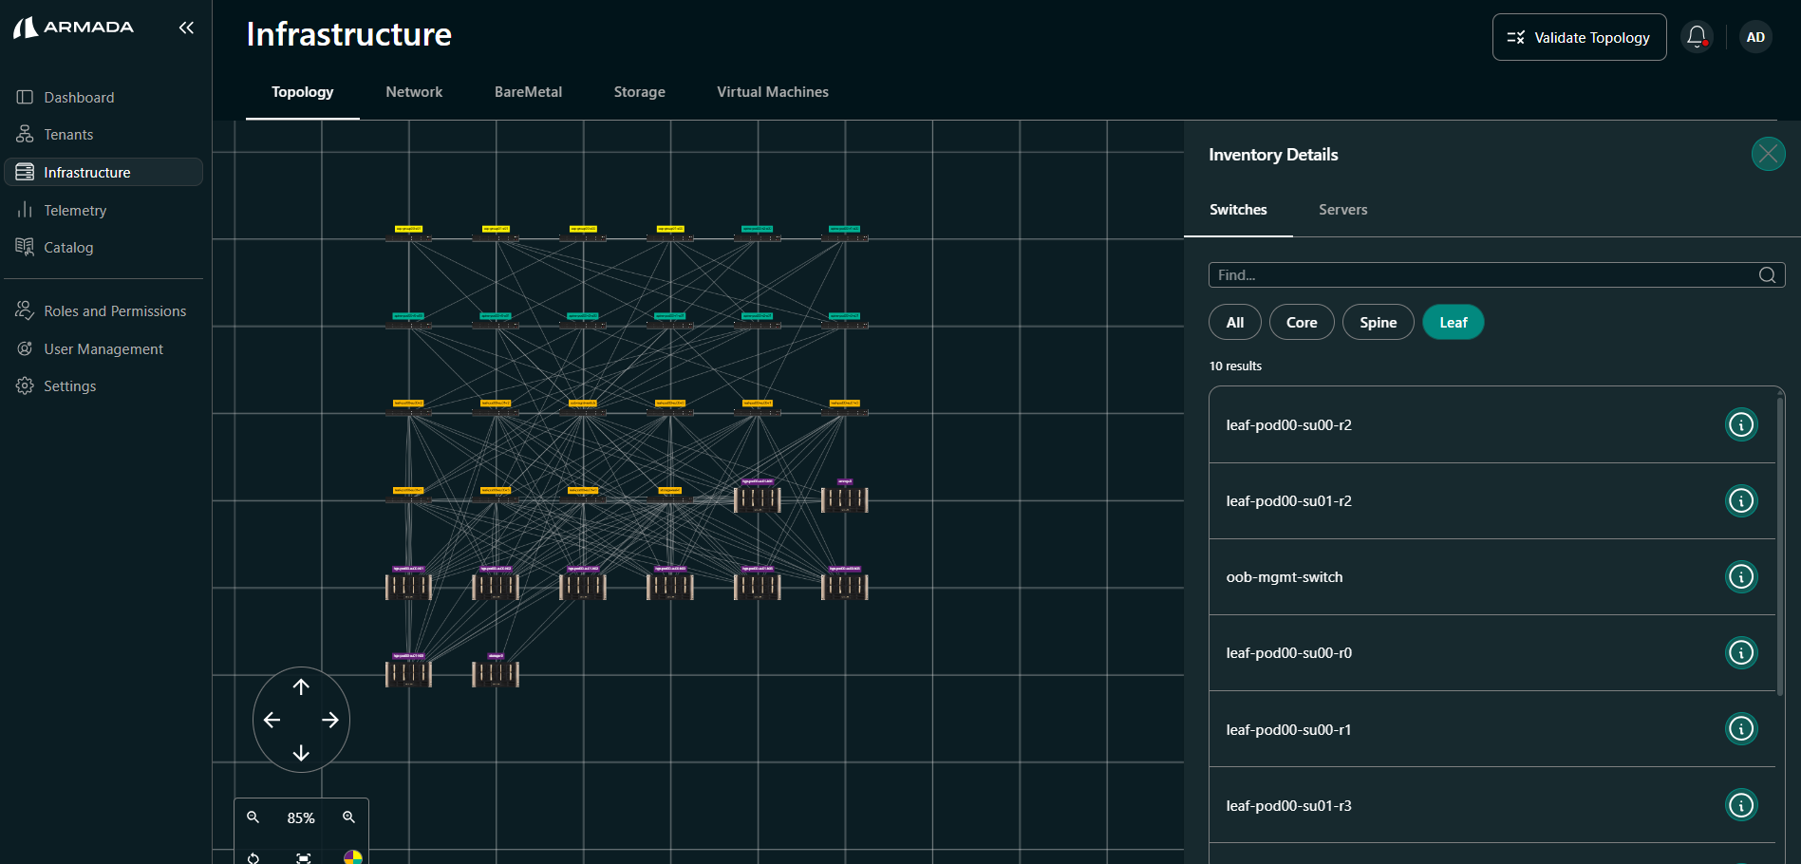The image size is (1801, 864).
Task: Click the fit-to-screen icon in zoom controls
Action: point(302,857)
